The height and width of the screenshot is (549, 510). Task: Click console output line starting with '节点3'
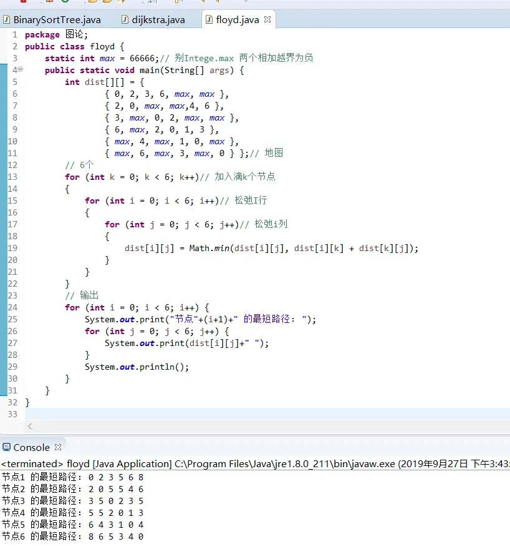tap(73, 501)
